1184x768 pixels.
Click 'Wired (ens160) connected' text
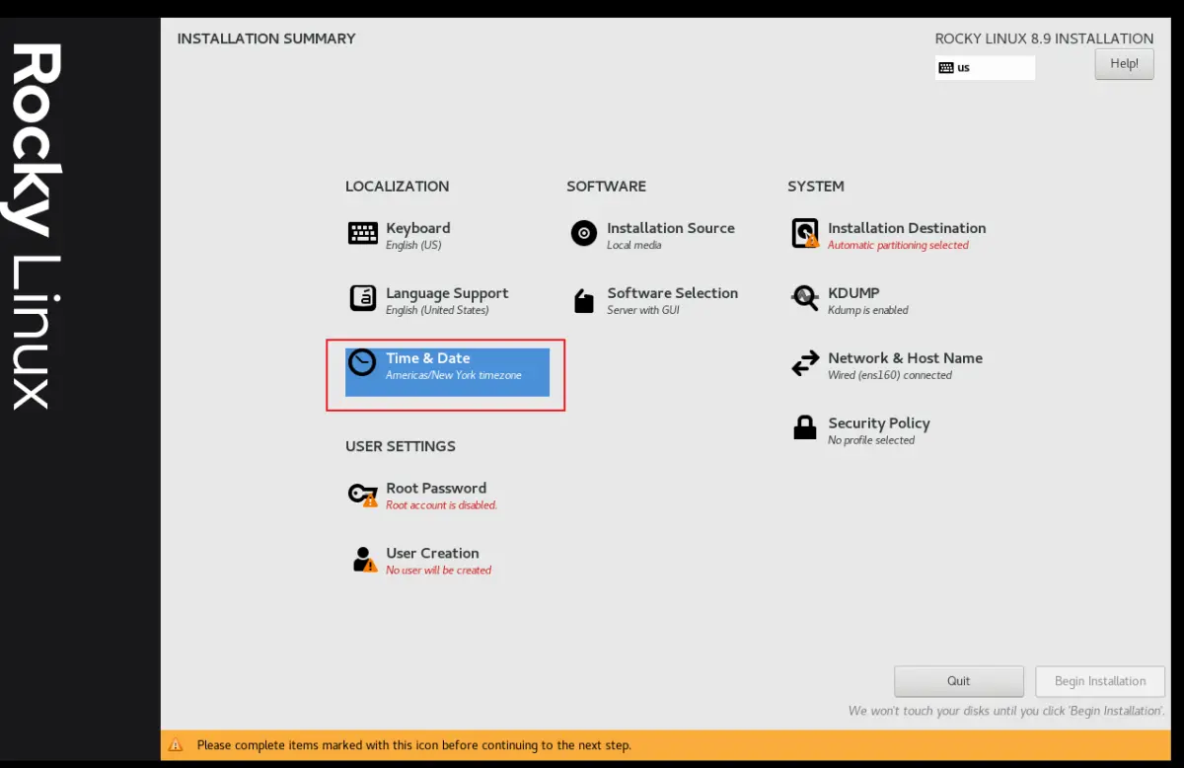click(x=890, y=376)
